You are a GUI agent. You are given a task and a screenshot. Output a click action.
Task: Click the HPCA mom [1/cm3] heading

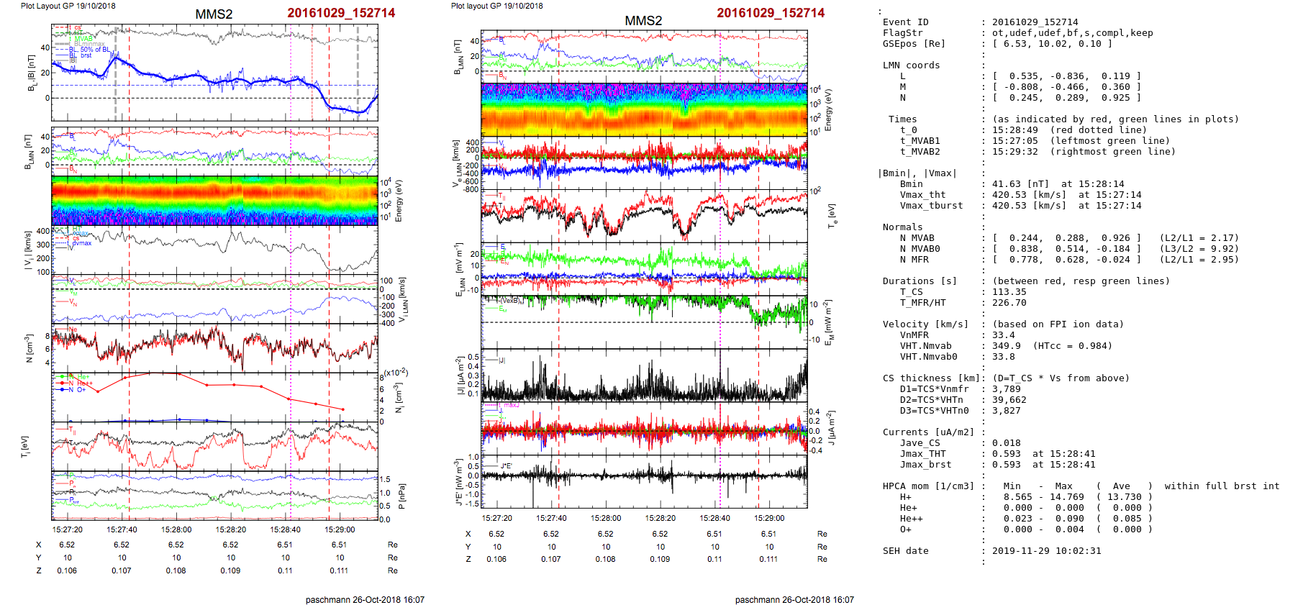coord(928,486)
